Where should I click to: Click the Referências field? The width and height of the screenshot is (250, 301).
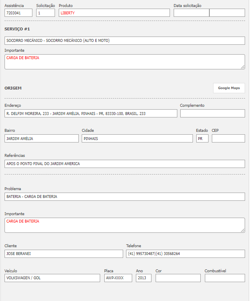pyautogui.click(x=125, y=163)
